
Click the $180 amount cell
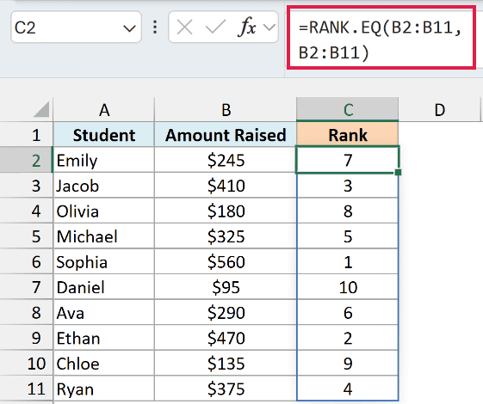pyautogui.click(x=226, y=211)
